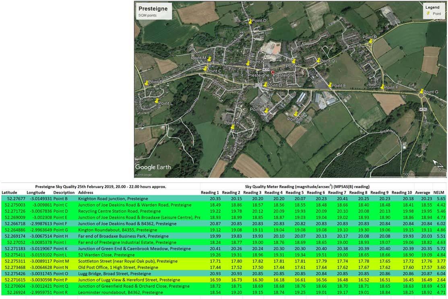The width and height of the screenshot is (448, 299).
Task: Click the B4362 road label on map
Action: pos(423,109)
